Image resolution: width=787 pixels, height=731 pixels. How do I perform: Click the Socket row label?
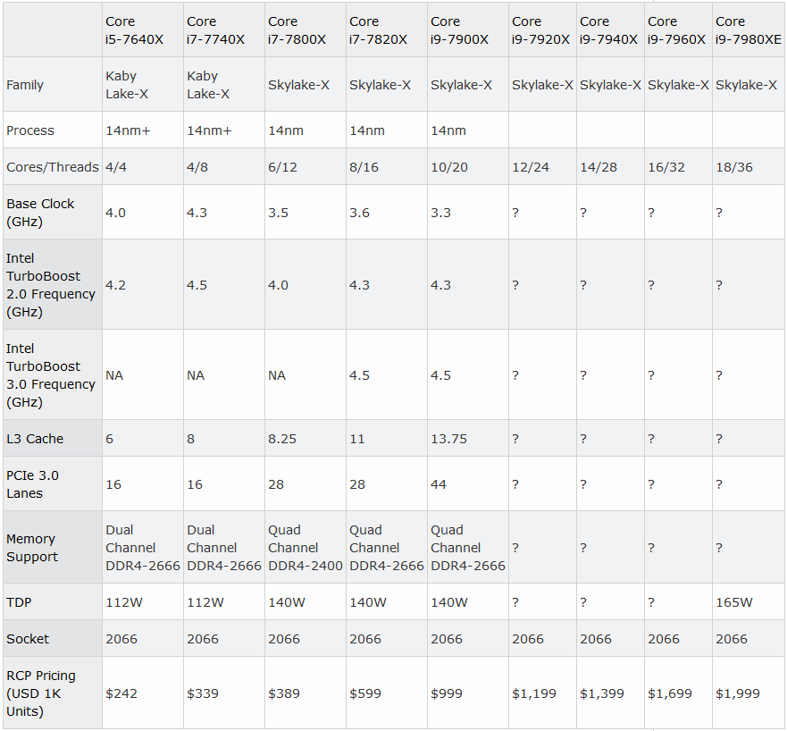pyautogui.click(x=52, y=639)
